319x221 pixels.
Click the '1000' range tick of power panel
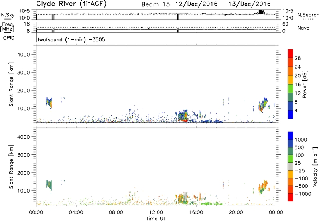coord(24,108)
